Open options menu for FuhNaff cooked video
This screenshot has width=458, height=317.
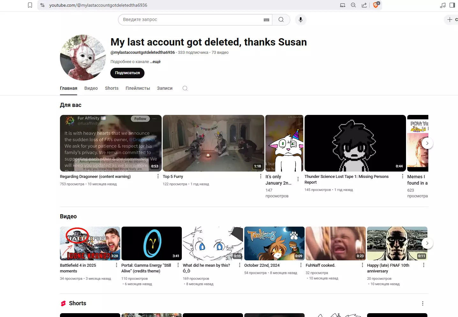pyautogui.click(x=362, y=265)
